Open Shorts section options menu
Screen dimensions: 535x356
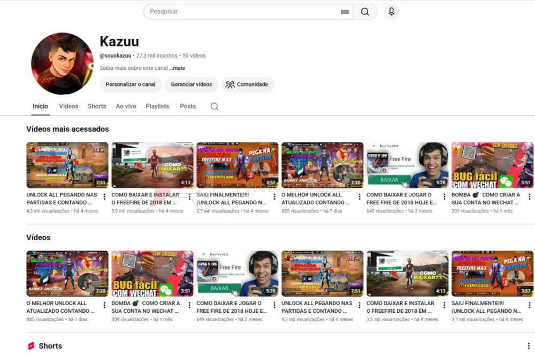click(x=529, y=346)
